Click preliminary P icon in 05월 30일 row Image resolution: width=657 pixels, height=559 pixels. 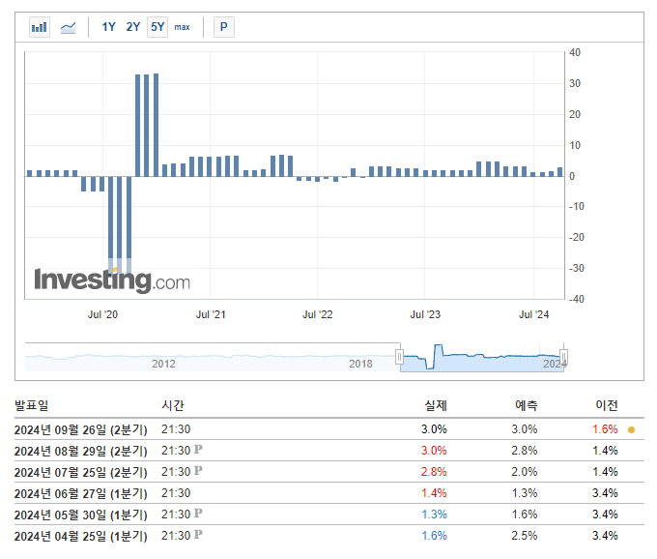[x=198, y=514]
